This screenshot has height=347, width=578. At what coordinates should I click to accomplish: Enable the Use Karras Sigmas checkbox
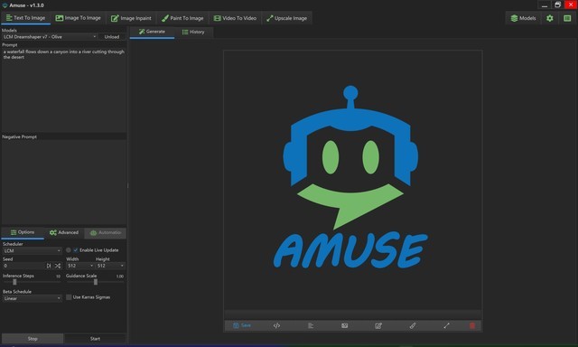(69, 297)
